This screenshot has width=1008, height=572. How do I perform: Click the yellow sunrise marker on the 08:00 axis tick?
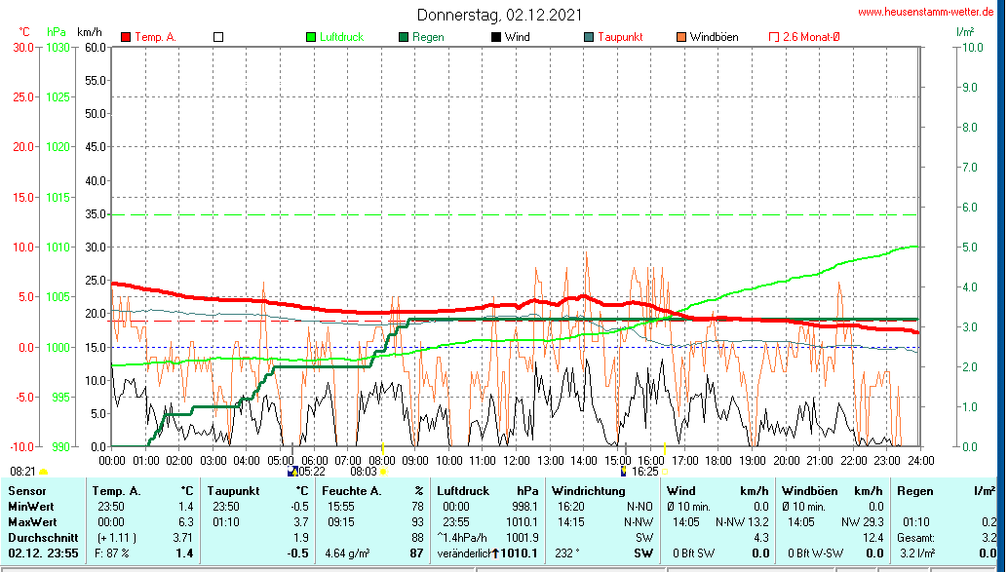click(382, 447)
